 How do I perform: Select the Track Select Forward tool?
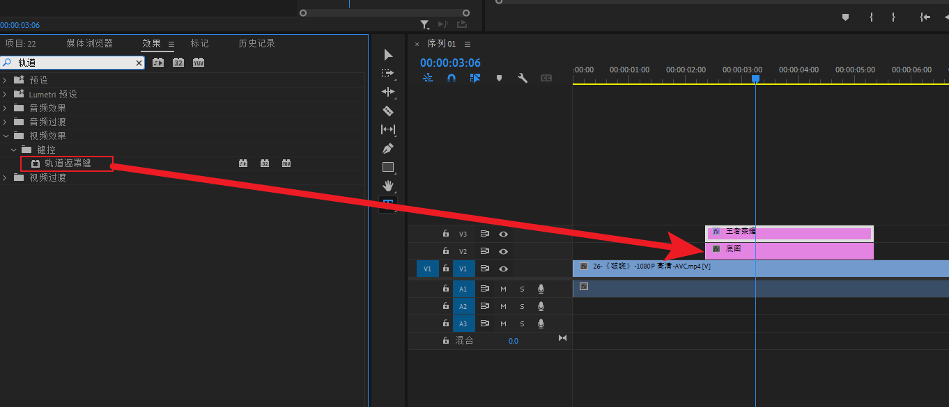click(x=388, y=73)
